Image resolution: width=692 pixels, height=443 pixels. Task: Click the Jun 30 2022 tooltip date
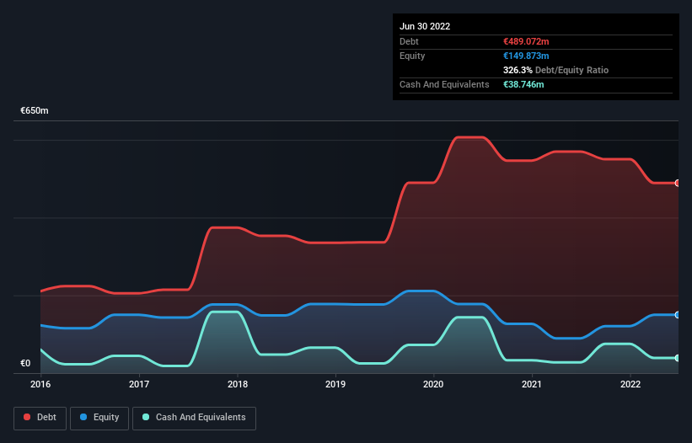pos(425,26)
